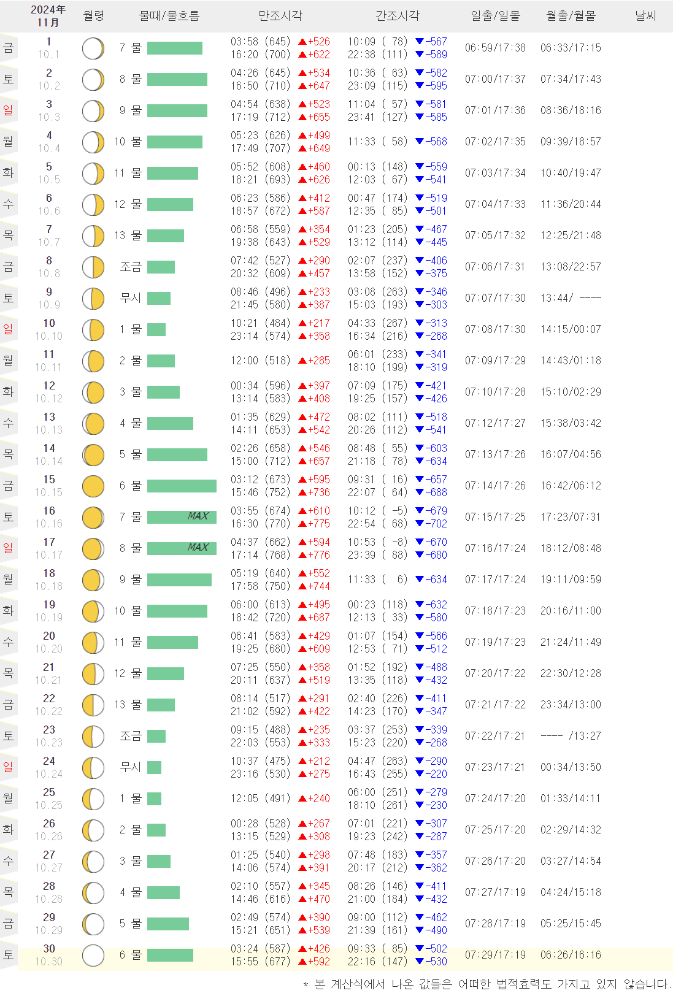673x996 pixels.
Task: Click the low-tide entry 10:12 ( -5)
Action: click(377, 511)
